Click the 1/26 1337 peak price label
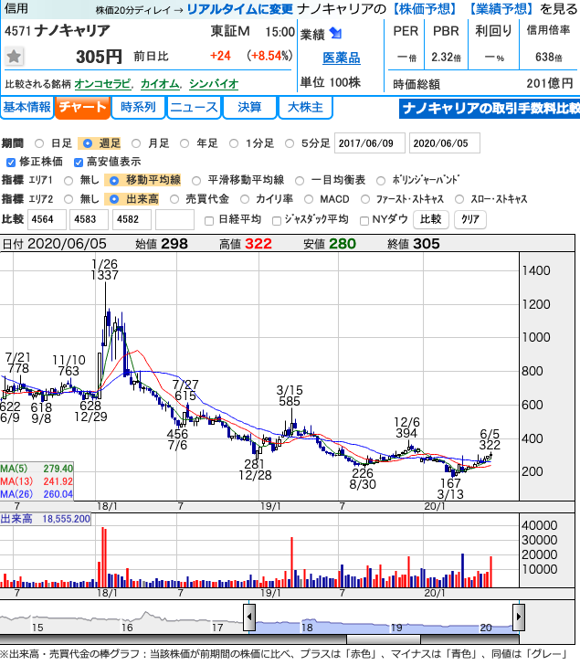 [105, 269]
